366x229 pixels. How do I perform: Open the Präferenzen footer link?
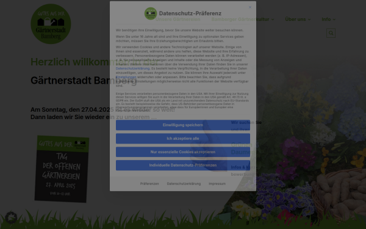[x=149, y=184]
